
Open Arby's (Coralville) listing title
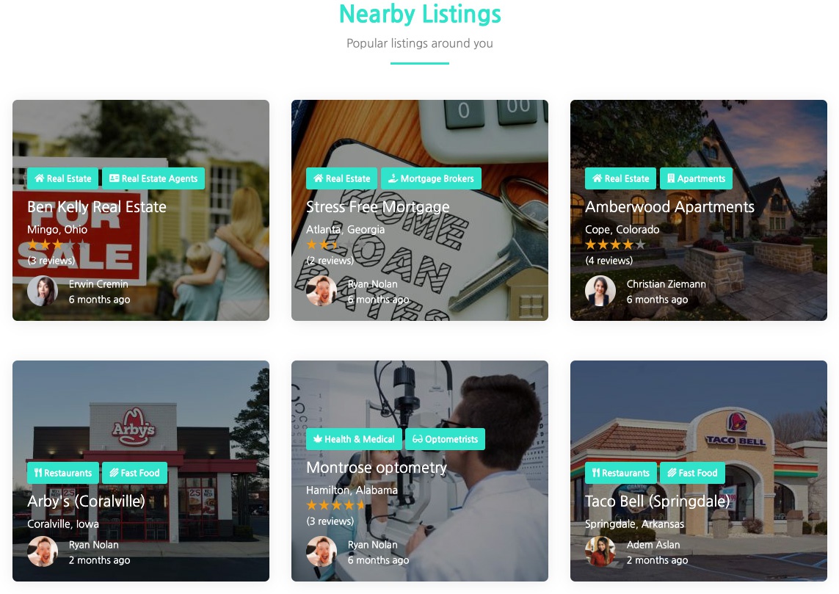coord(86,501)
